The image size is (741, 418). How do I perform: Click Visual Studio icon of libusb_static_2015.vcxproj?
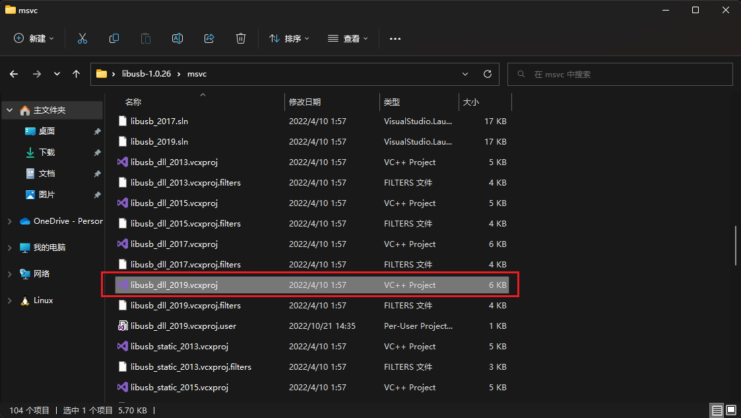coord(122,387)
